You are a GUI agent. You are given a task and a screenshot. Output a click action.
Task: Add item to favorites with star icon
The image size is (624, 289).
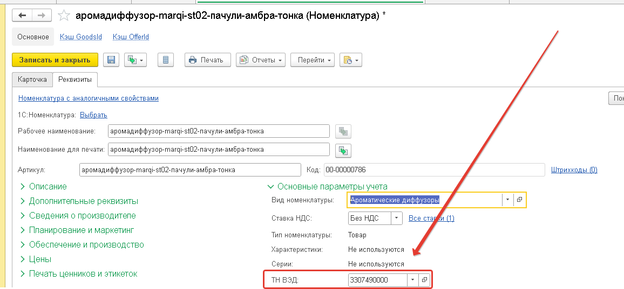(64, 16)
